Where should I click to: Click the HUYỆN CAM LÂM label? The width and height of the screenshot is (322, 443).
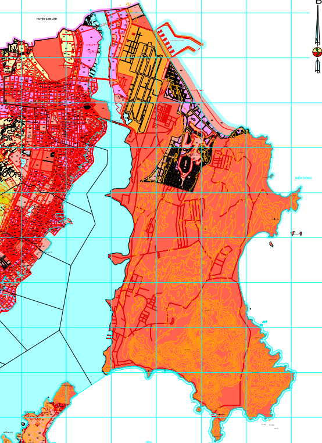coord(46,19)
